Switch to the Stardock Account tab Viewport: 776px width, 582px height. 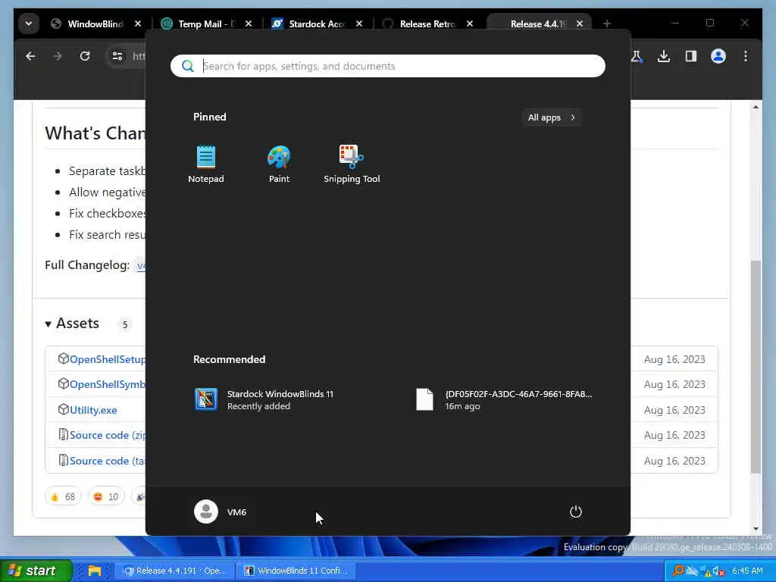(x=317, y=23)
